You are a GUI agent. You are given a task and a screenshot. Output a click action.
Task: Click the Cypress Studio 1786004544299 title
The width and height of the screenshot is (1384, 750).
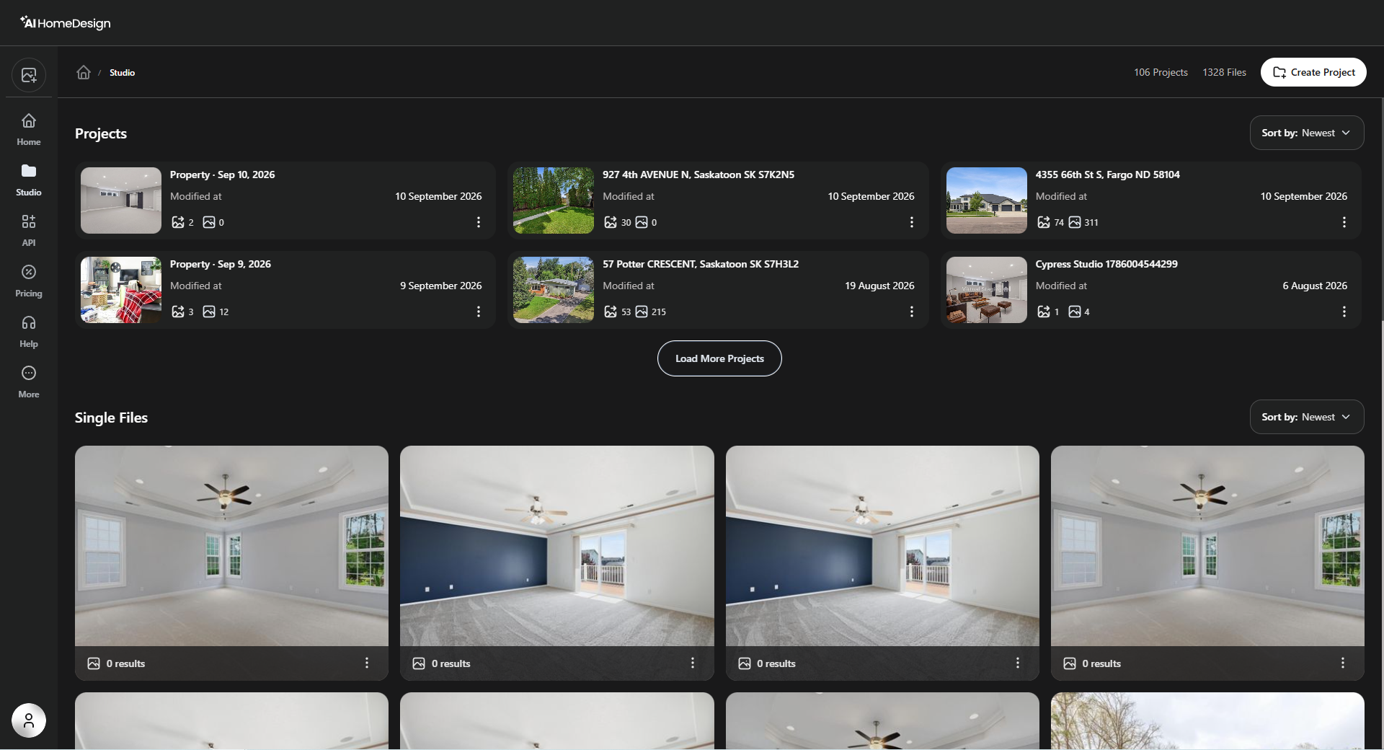coord(1106,264)
